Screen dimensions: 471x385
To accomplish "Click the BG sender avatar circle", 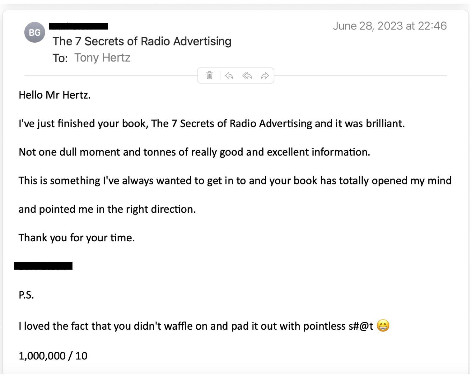I will (x=35, y=32).
